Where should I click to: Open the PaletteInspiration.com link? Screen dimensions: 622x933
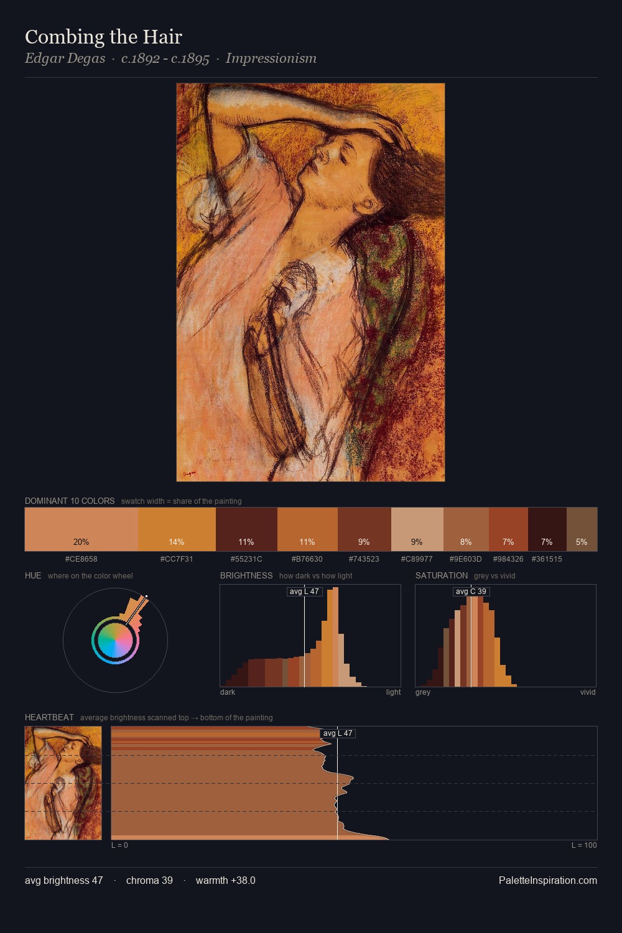(x=548, y=881)
